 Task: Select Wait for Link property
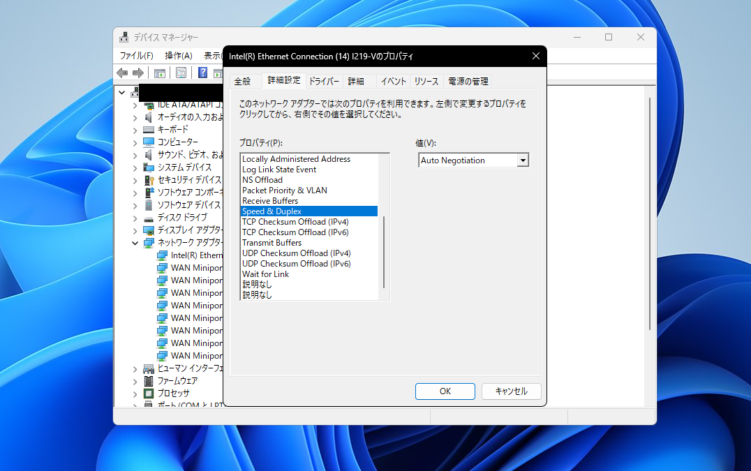click(309, 274)
